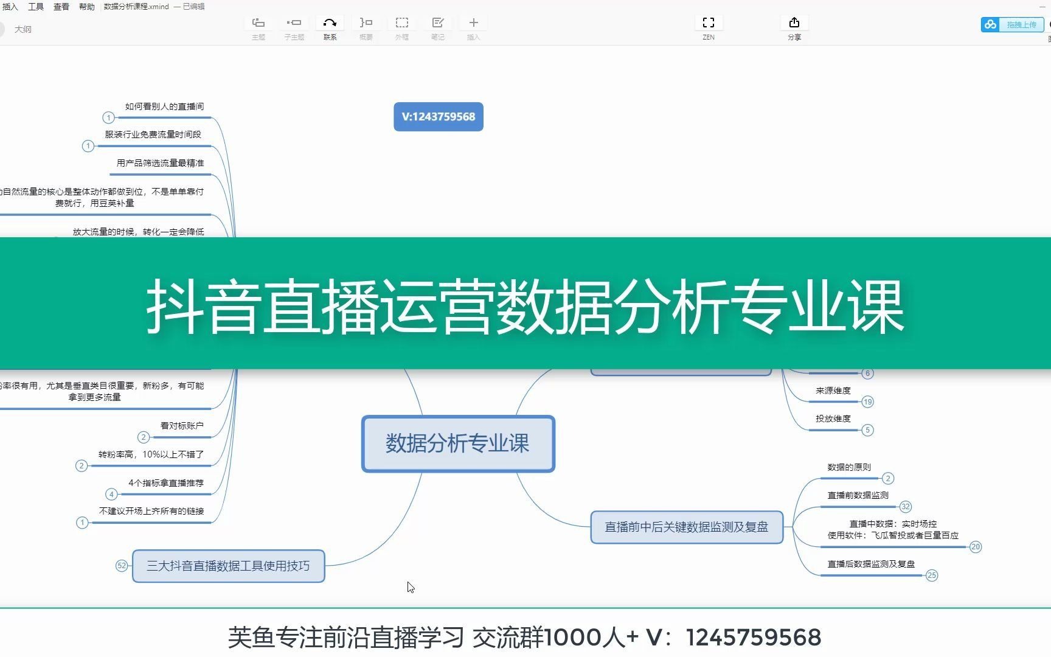Expand the branch showing 32 hidden topics
Image resolution: width=1051 pixels, height=657 pixels.
[x=906, y=506]
